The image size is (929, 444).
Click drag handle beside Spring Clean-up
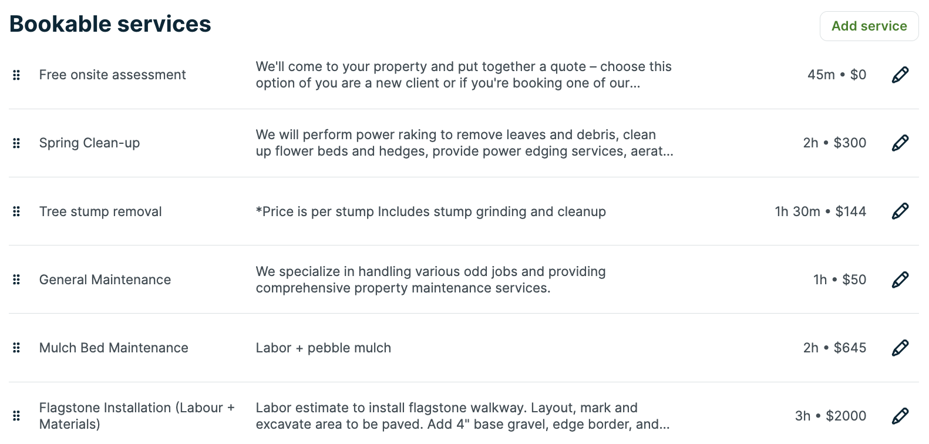click(16, 143)
